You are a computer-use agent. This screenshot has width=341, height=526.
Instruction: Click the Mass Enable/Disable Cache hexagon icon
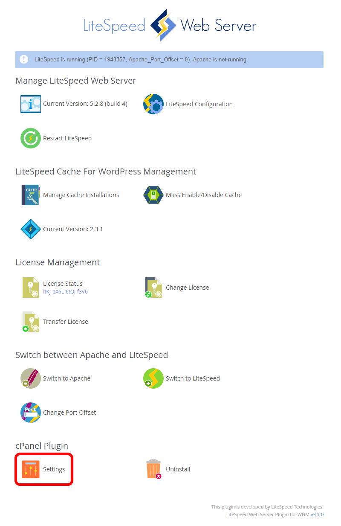(x=153, y=195)
